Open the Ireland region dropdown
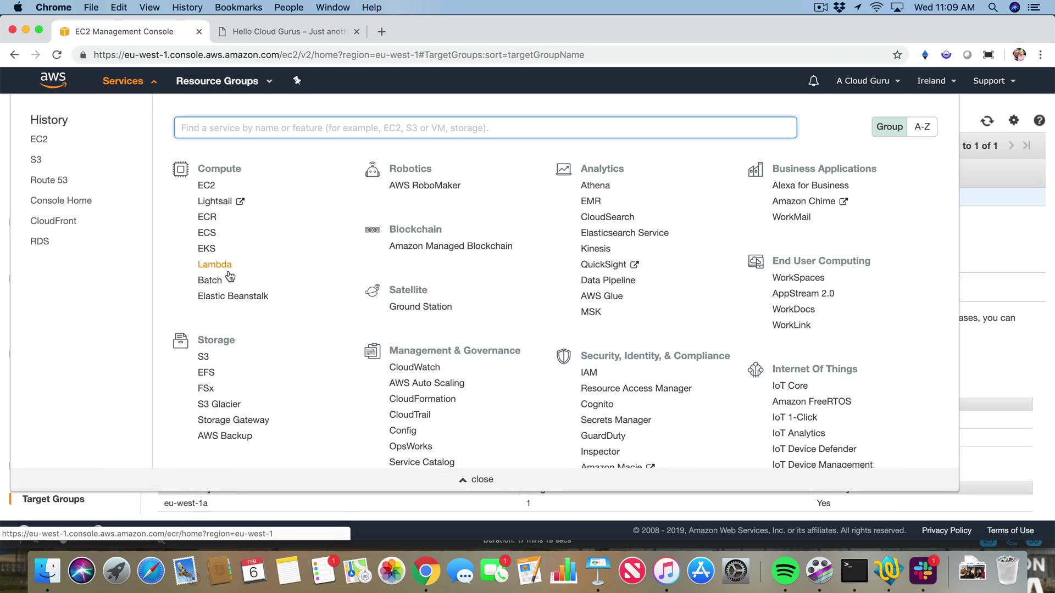1055x593 pixels. (936, 81)
